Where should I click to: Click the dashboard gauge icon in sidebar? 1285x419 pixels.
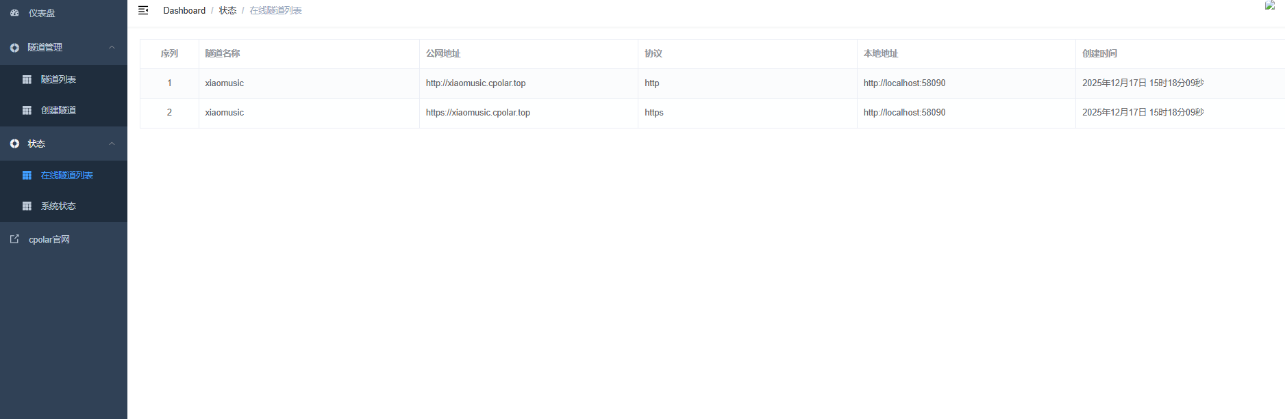coord(14,13)
